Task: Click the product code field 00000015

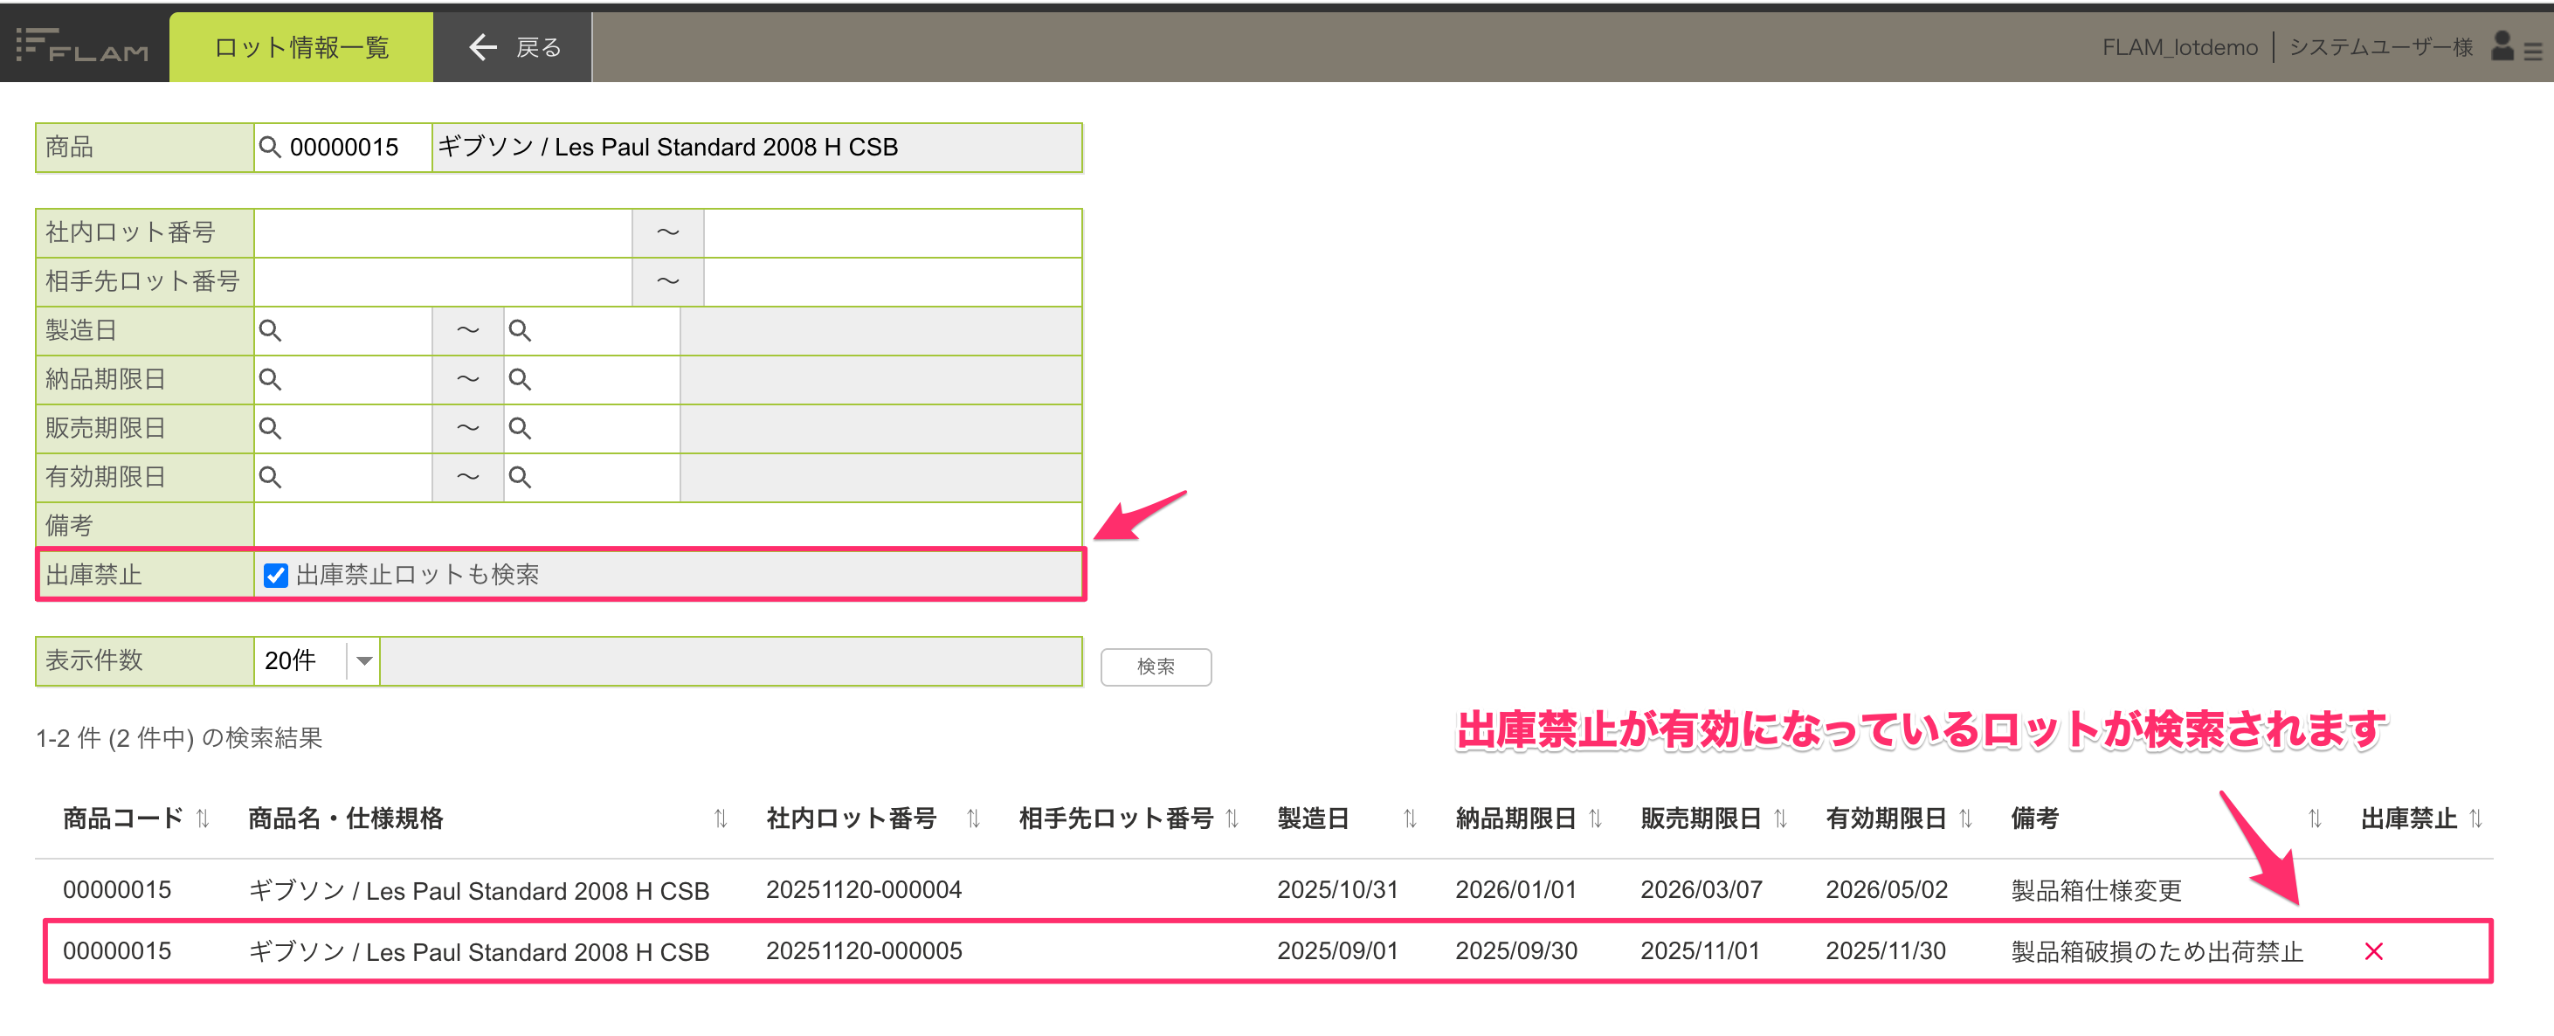Action: coord(343,147)
